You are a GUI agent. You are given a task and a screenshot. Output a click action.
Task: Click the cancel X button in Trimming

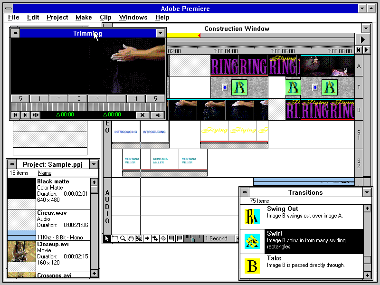(142, 115)
